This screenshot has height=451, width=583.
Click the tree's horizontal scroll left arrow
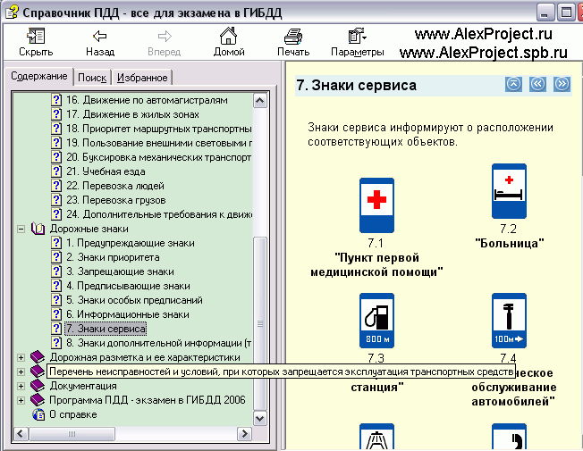tap(21, 433)
